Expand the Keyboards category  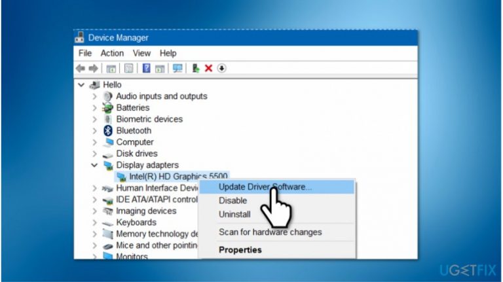94,222
